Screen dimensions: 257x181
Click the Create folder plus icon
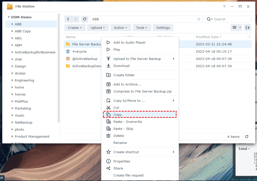coord(108,75)
